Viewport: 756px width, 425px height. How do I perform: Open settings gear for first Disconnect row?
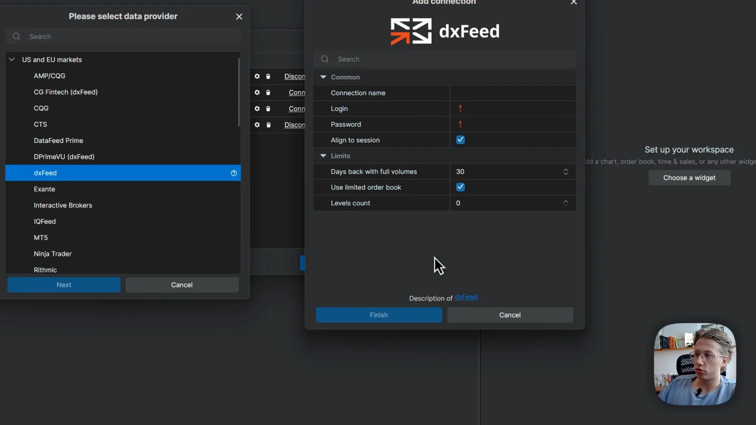point(257,76)
